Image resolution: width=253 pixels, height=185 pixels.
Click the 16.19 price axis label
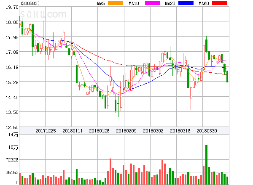pos(12,67)
